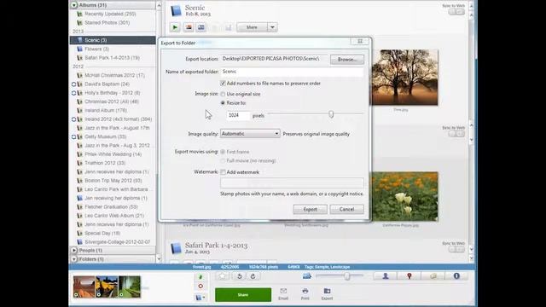Screen dimensions: 546x307
Task: Adjust the resize pixels slider handle
Action: (331, 114)
